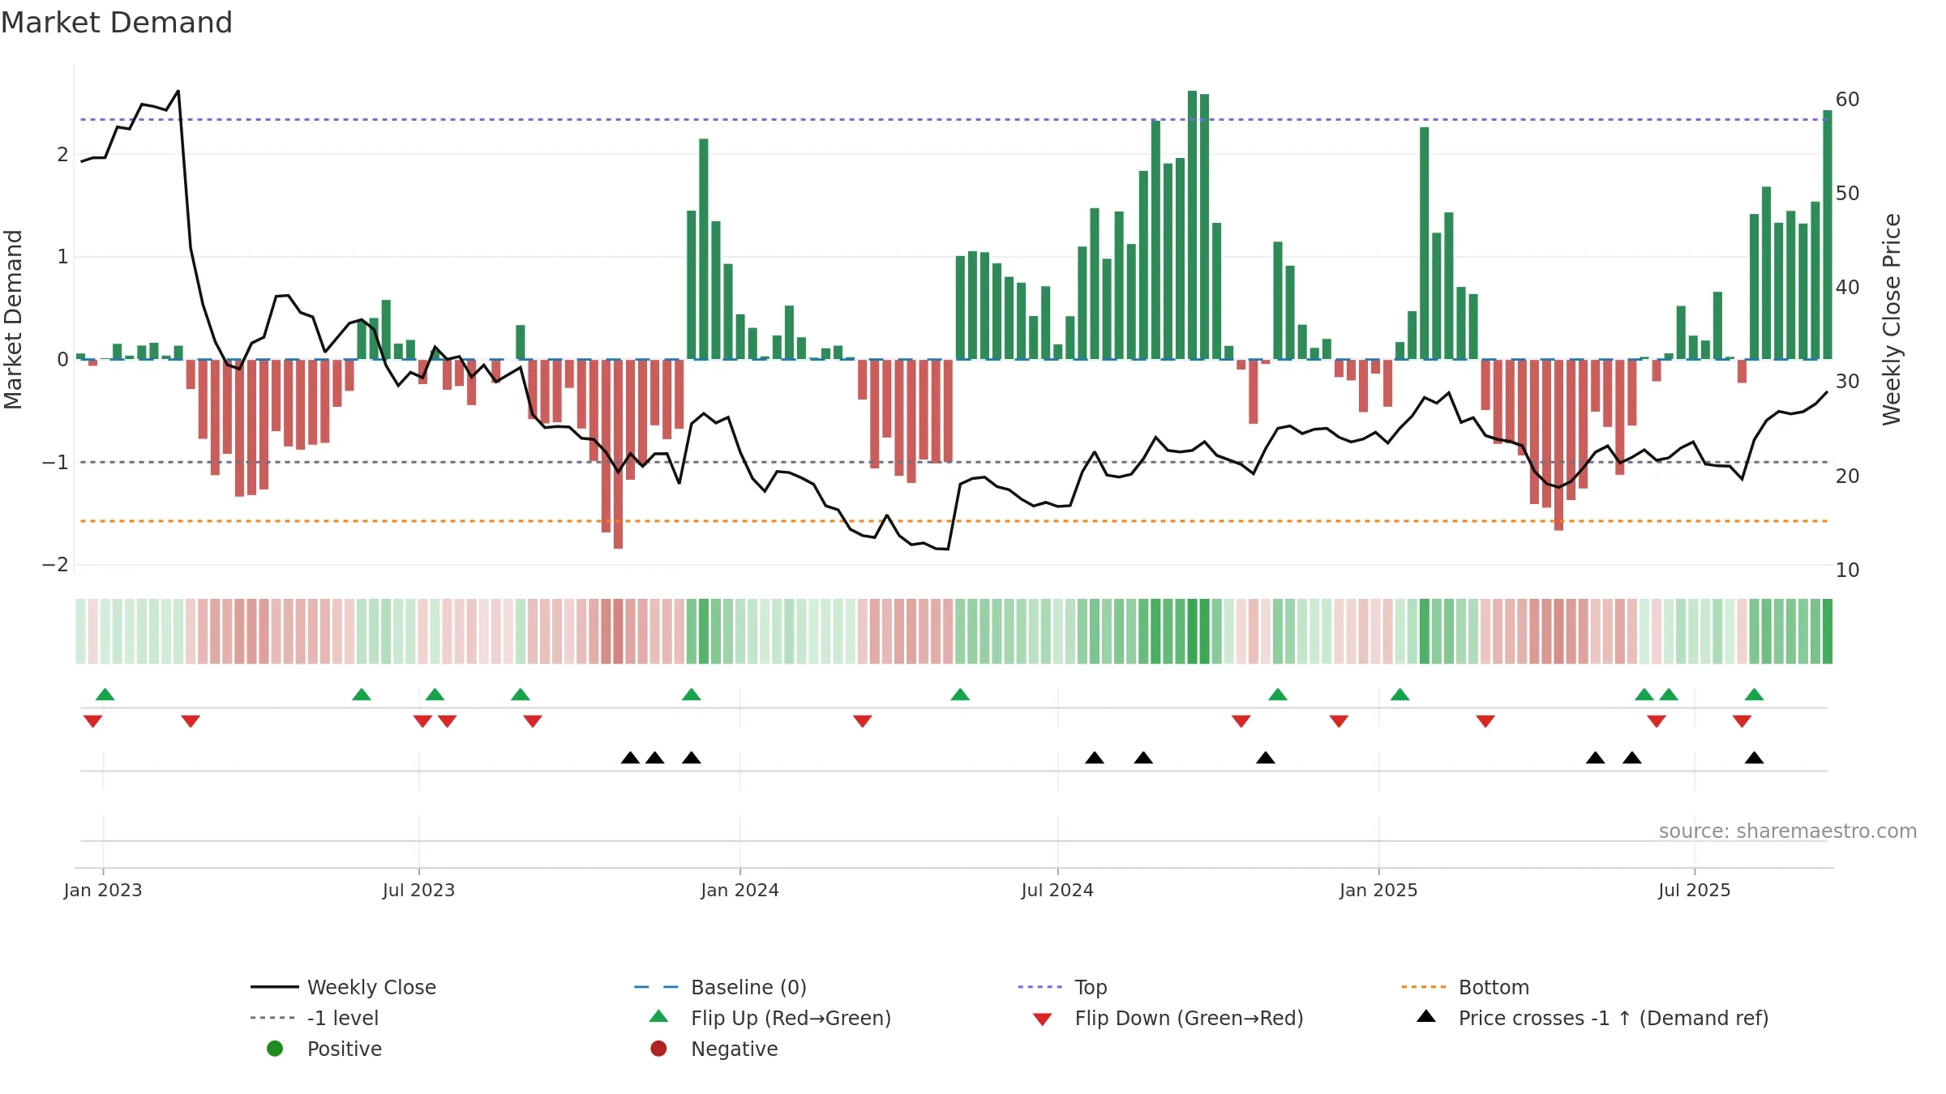The height and width of the screenshot is (1094, 1946).
Task: Click the Market Demand y-axis title
Action: point(13,319)
